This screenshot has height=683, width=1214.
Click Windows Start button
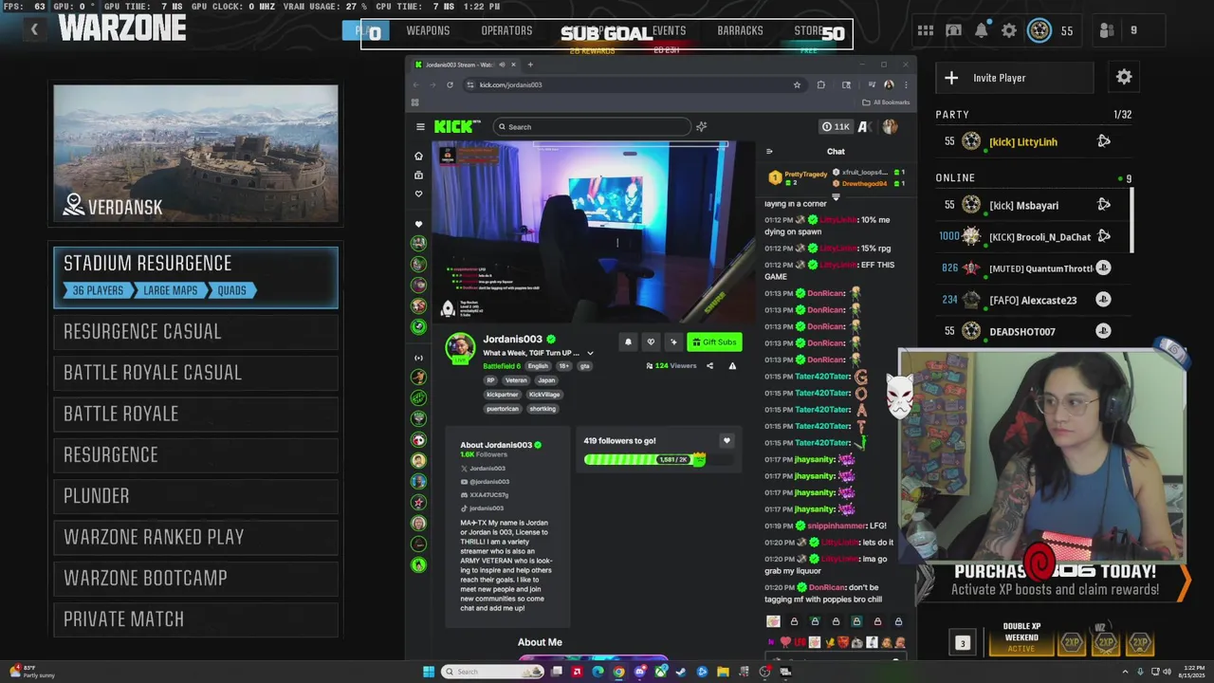pos(429,672)
